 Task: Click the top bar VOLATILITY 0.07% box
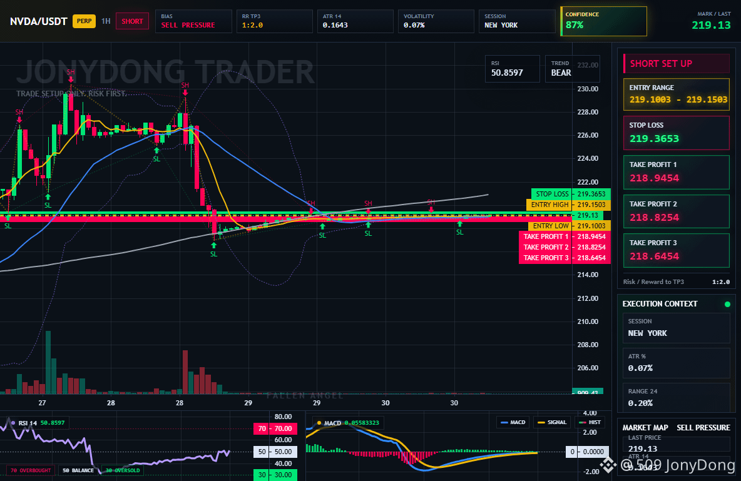[436, 21]
